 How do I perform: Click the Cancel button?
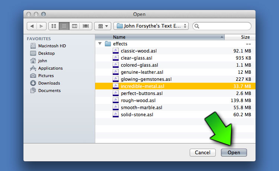click(203, 152)
